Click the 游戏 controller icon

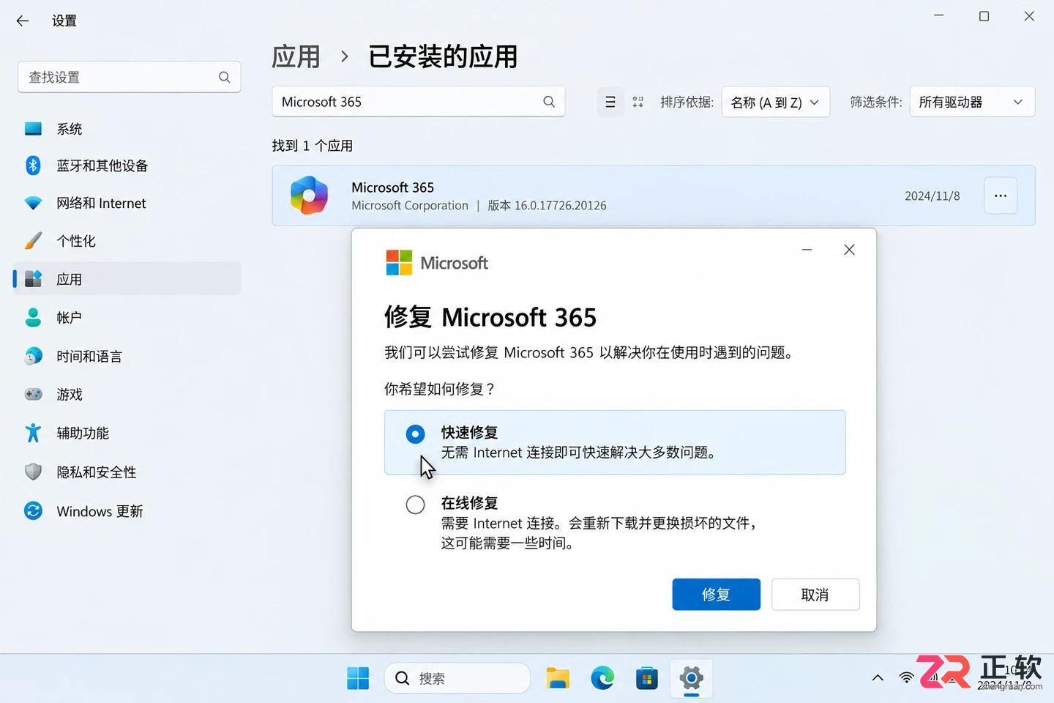pyautogui.click(x=33, y=394)
